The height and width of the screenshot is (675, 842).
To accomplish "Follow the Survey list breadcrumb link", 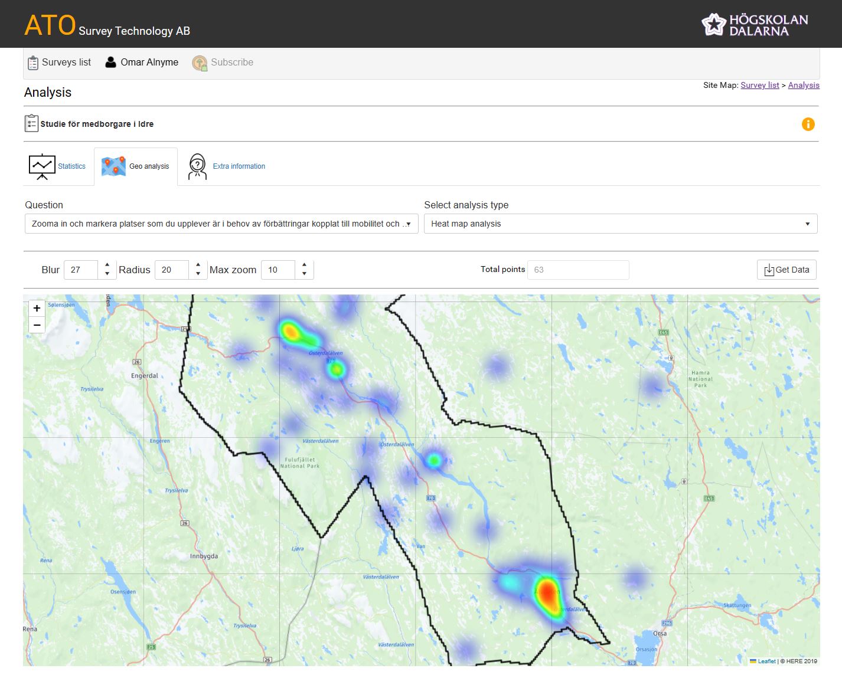I will tap(759, 85).
